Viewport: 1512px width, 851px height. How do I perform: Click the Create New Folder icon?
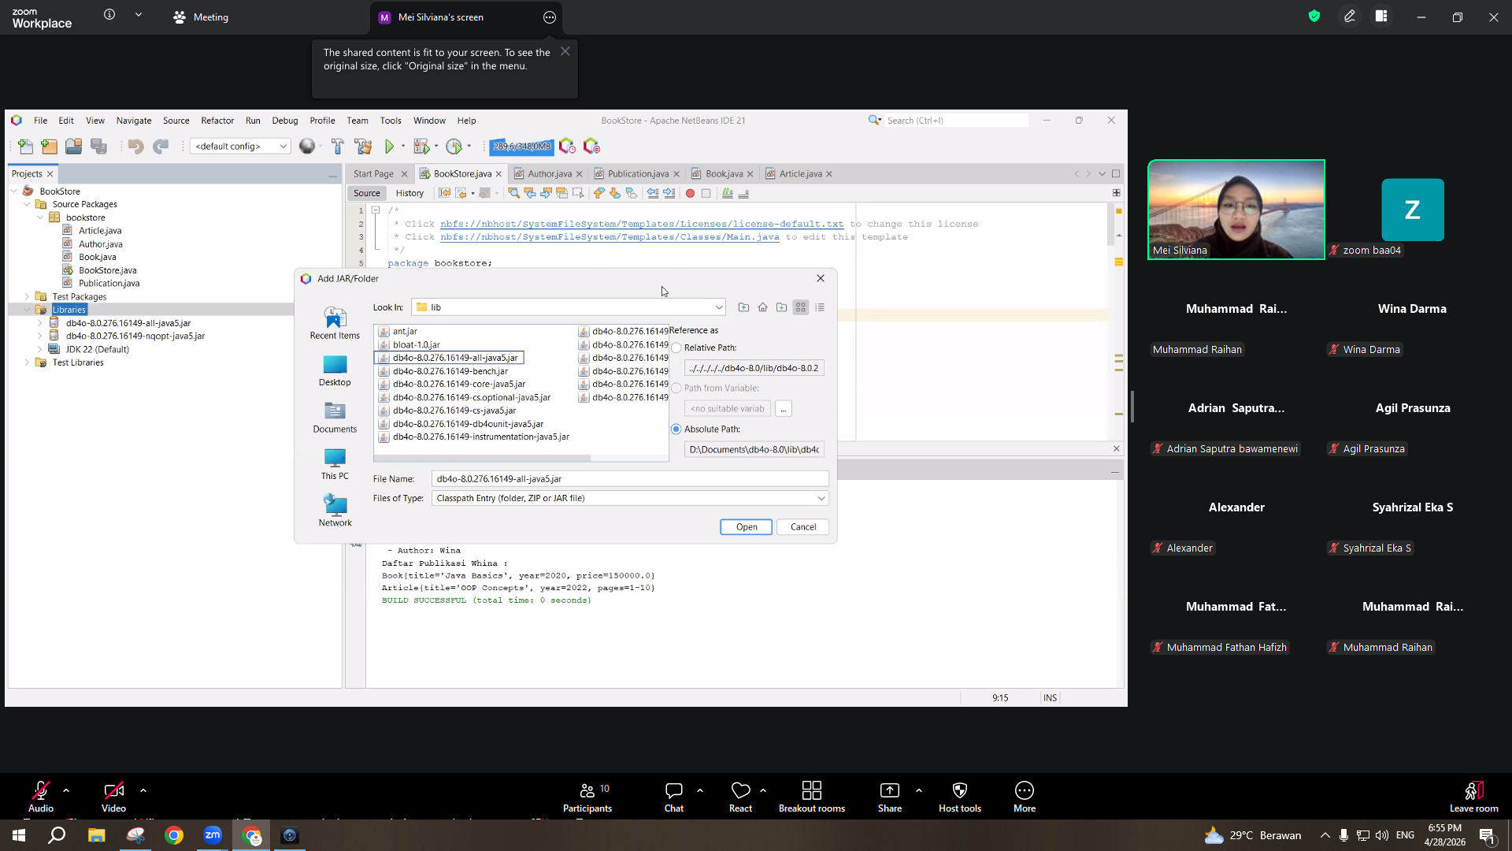point(781,307)
